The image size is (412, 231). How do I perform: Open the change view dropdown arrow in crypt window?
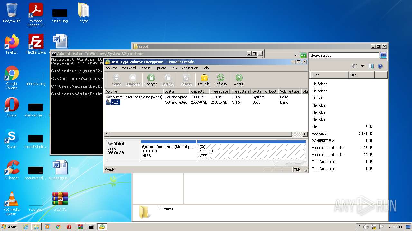tap(362, 66)
